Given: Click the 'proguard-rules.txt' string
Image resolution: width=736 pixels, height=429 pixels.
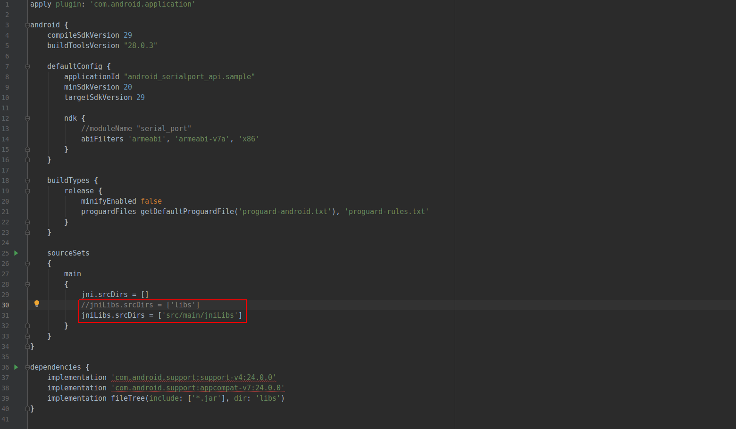Looking at the screenshot, I should (387, 212).
